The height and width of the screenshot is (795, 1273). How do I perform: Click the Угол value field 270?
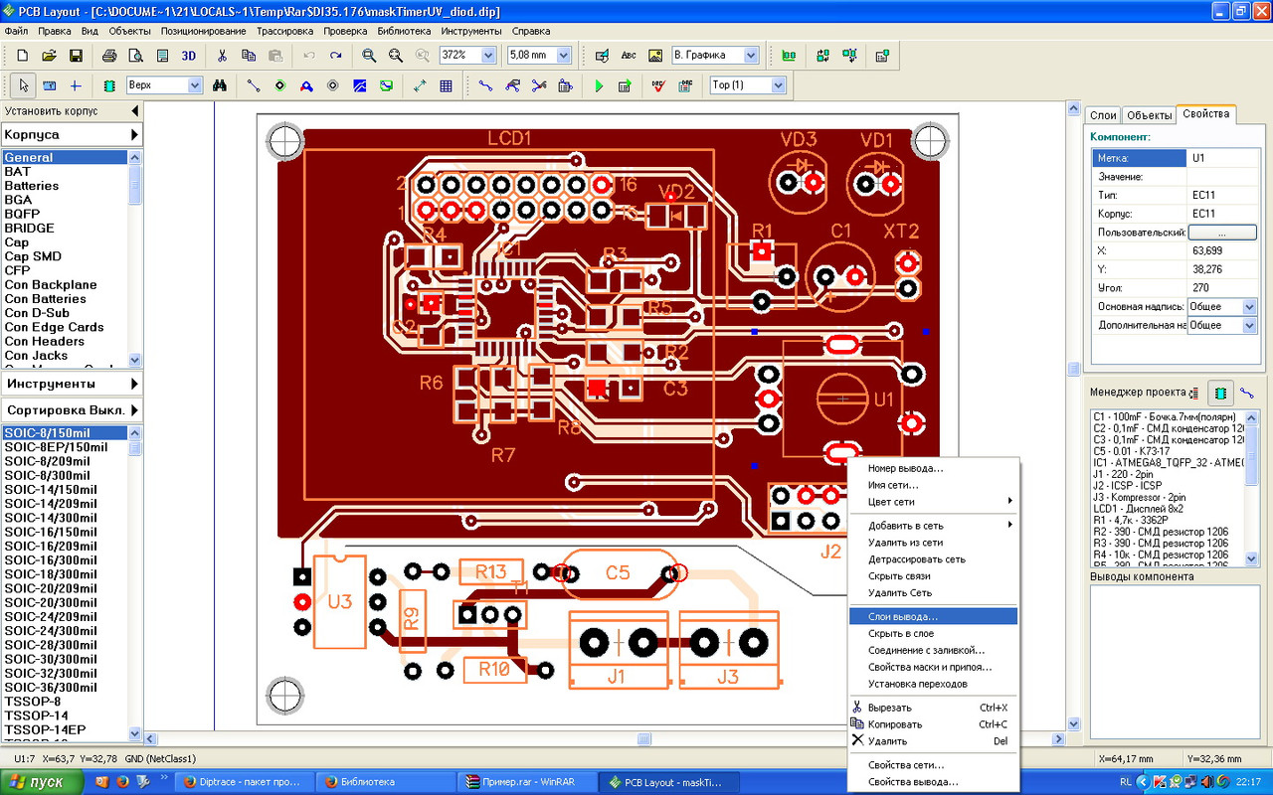[x=1222, y=288]
